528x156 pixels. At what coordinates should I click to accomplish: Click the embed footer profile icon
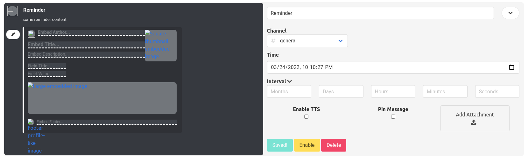click(31, 122)
